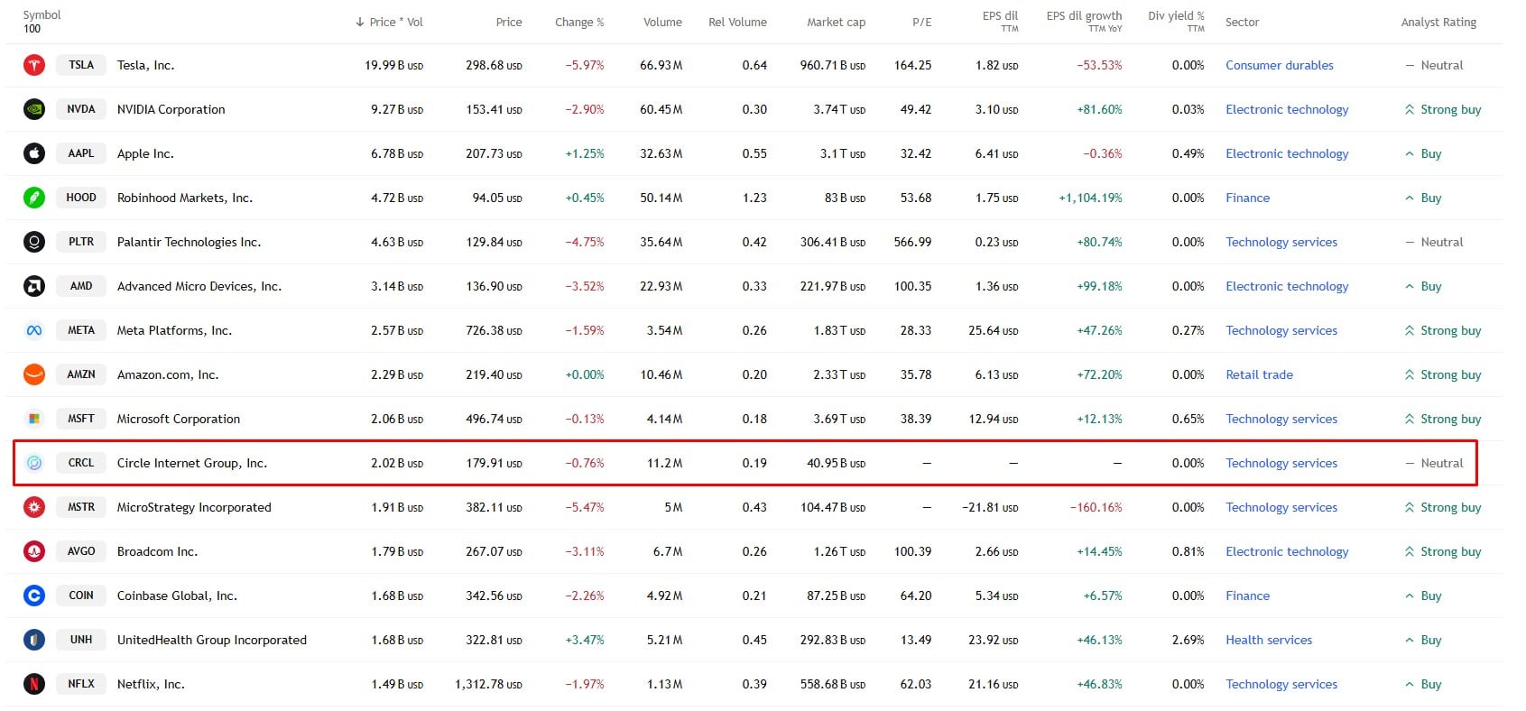Click the AMD logo icon
The image size is (1526, 711).
(34, 286)
